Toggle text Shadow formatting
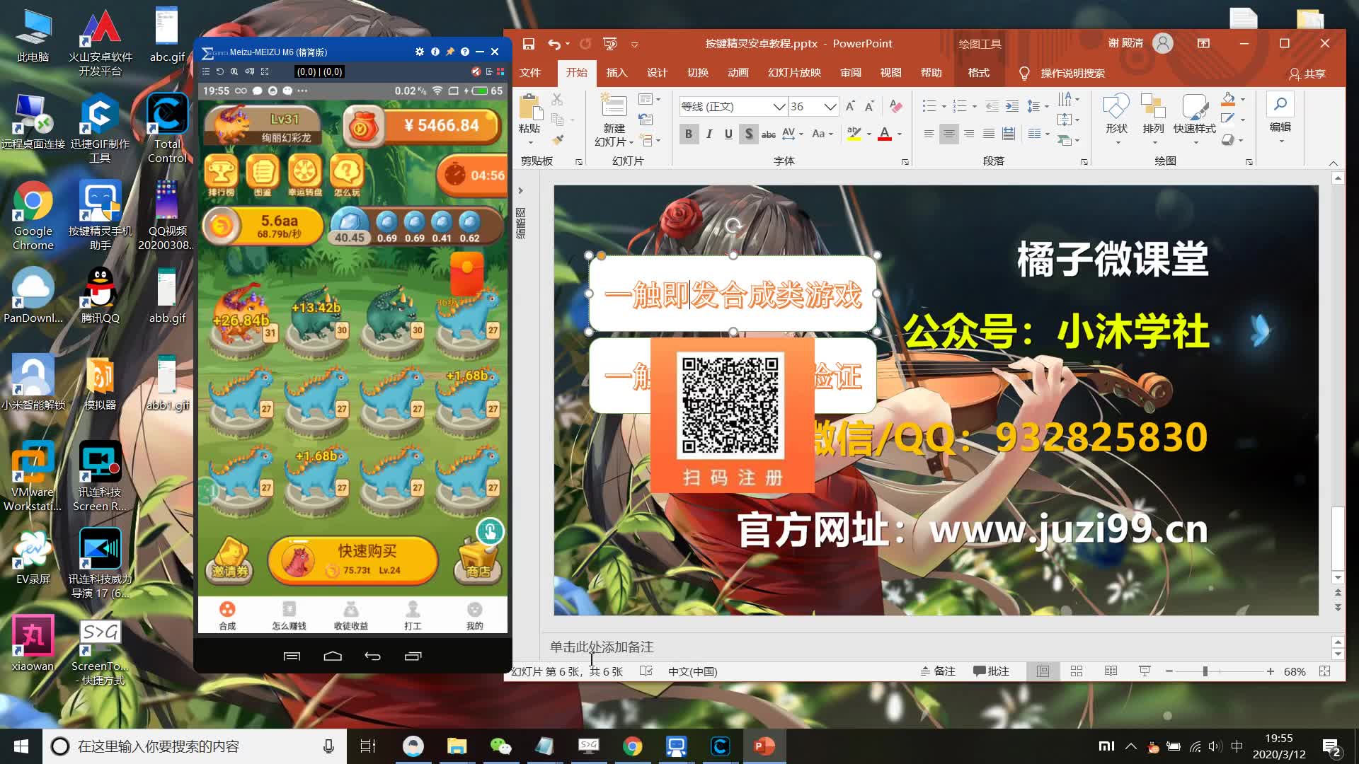1359x764 pixels. [x=748, y=134]
